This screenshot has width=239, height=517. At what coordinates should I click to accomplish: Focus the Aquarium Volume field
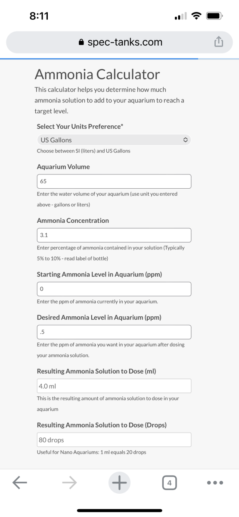click(x=114, y=181)
